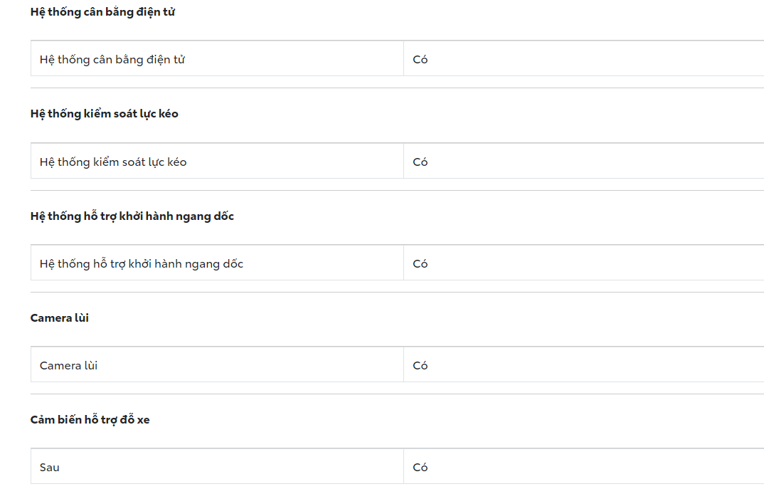Click the 'Camera lùi' table row label
764x489 pixels.
click(68, 366)
